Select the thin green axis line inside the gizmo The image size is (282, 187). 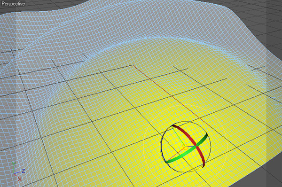tap(178, 136)
